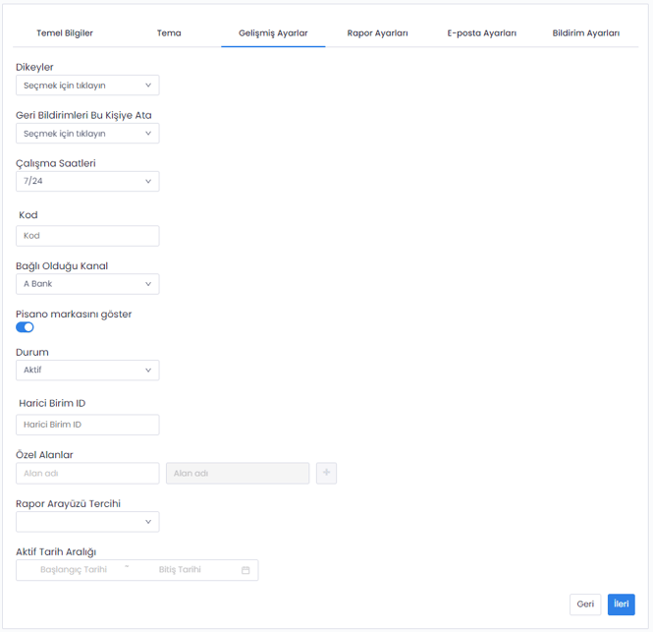Click the first Alan adı input field
The height and width of the screenshot is (632, 653).
point(87,474)
